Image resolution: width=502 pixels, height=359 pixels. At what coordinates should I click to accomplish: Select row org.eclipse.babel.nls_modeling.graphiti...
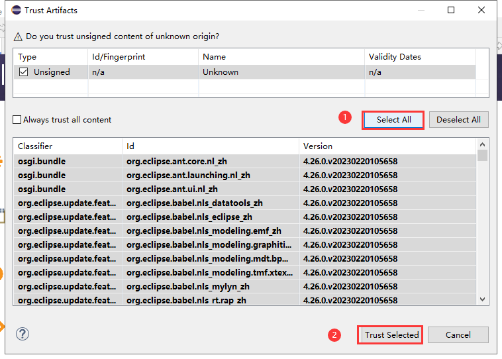click(245, 244)
